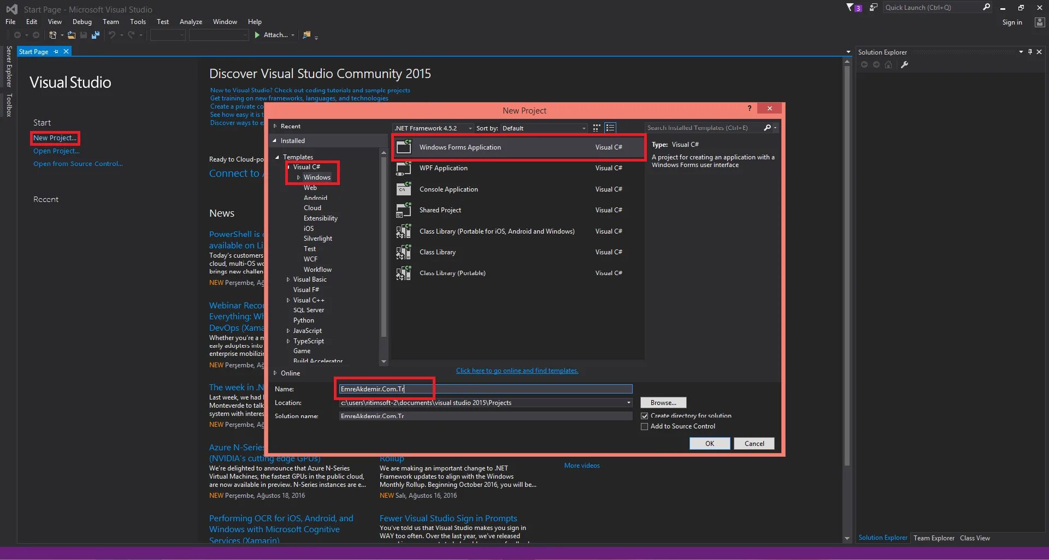1049x560 pixels.
Task: Open the Toolbox side tab
Action: [x=9, y=105]
